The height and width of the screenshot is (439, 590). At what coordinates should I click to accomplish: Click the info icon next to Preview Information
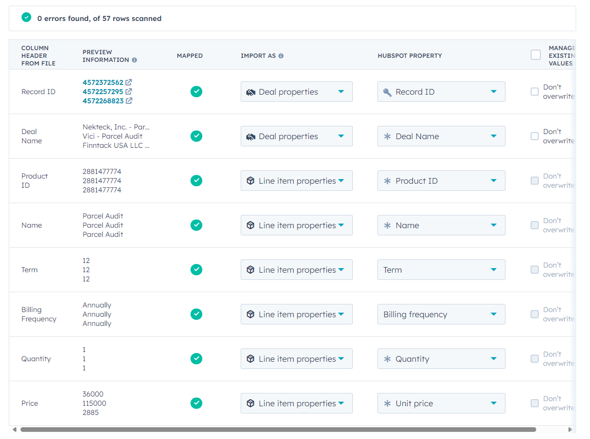(134, 60)
